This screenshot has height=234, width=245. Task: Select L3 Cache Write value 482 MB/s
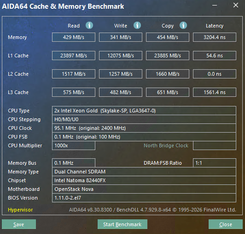(121, 92)
